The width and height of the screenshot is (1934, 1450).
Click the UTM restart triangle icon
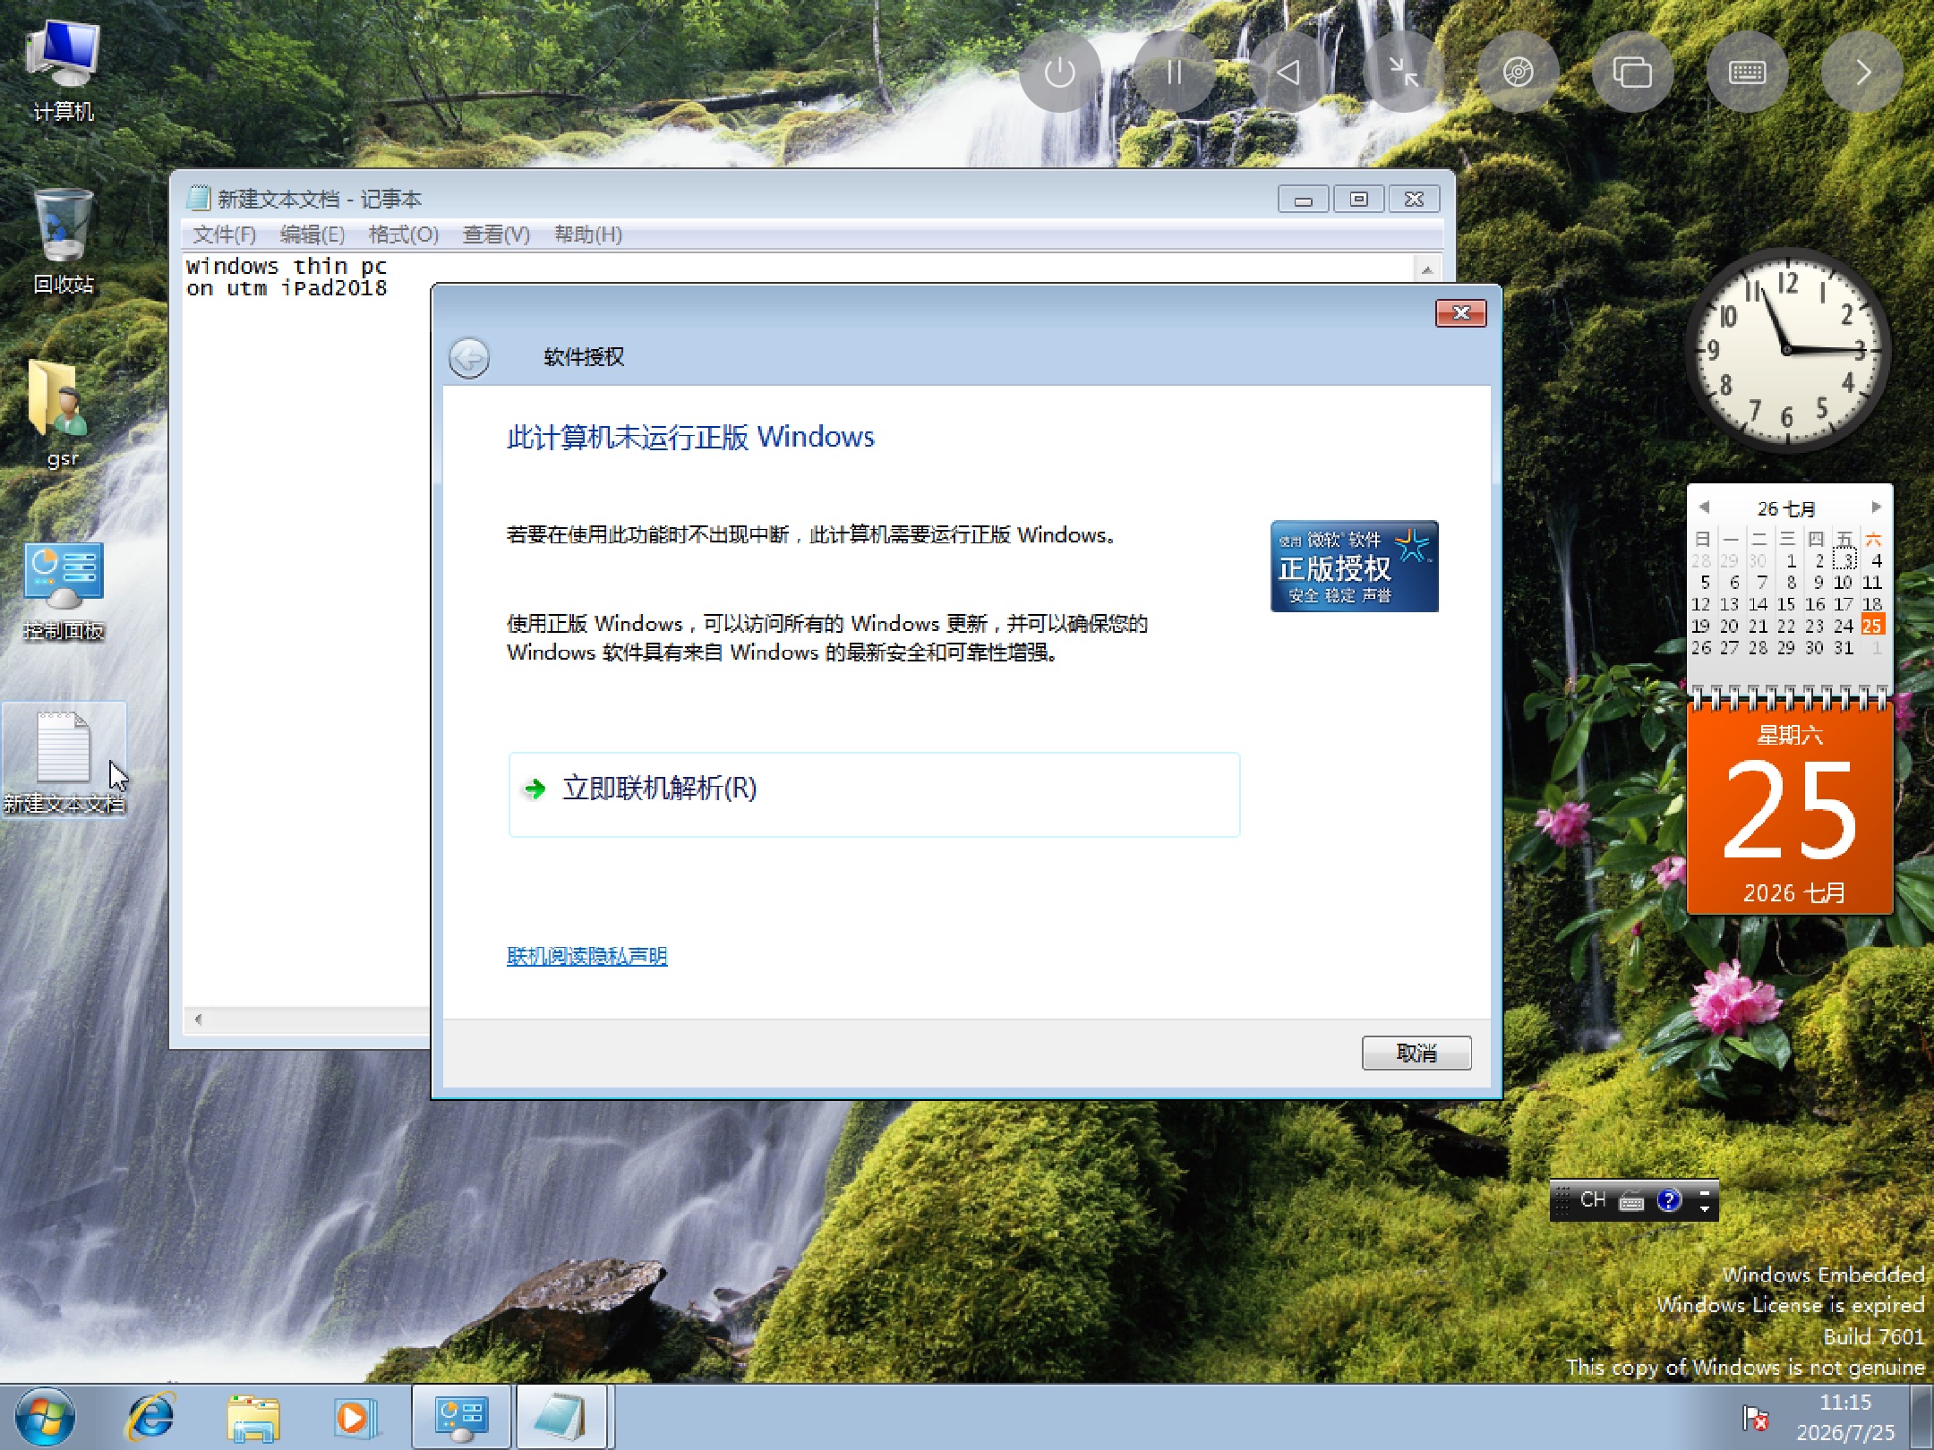pyautogui.click(x=1288, y=72)
